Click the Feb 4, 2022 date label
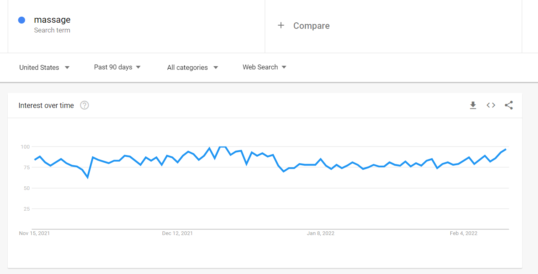The image size is (538, 274). tap(464, 233)
